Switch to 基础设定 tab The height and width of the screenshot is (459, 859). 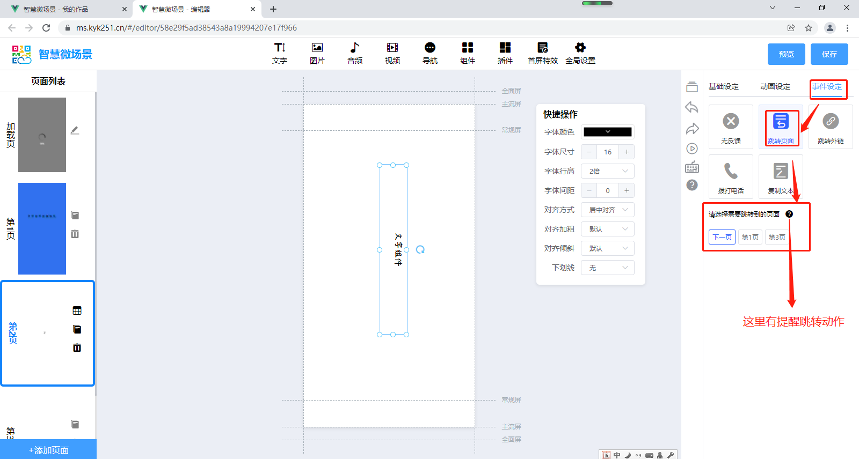723,86
